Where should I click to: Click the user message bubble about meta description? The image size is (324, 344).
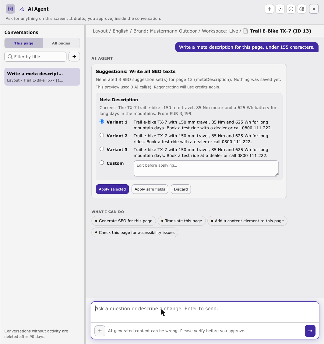pos(247,47)
